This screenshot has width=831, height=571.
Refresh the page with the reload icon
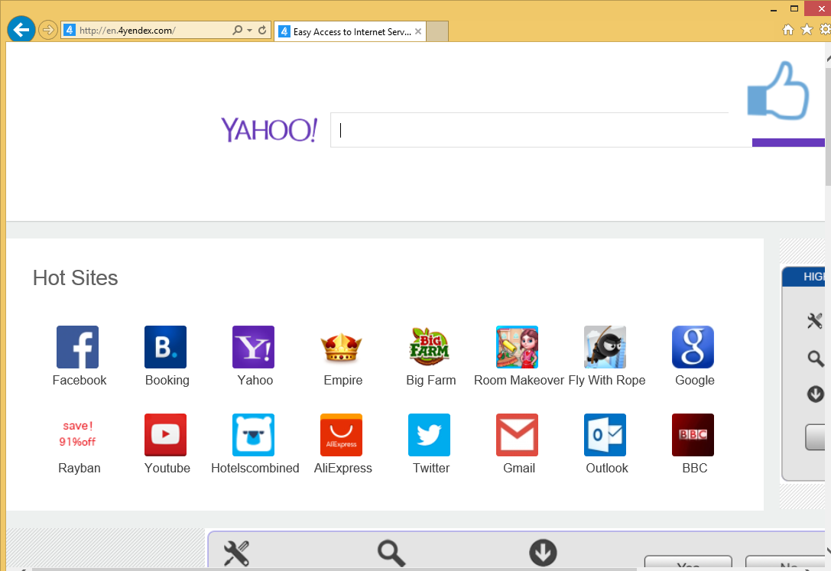262,30
